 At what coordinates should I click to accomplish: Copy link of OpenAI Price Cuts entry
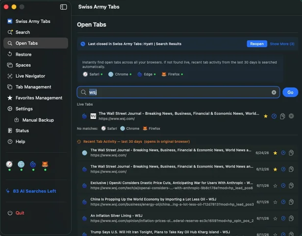(291, 185)
